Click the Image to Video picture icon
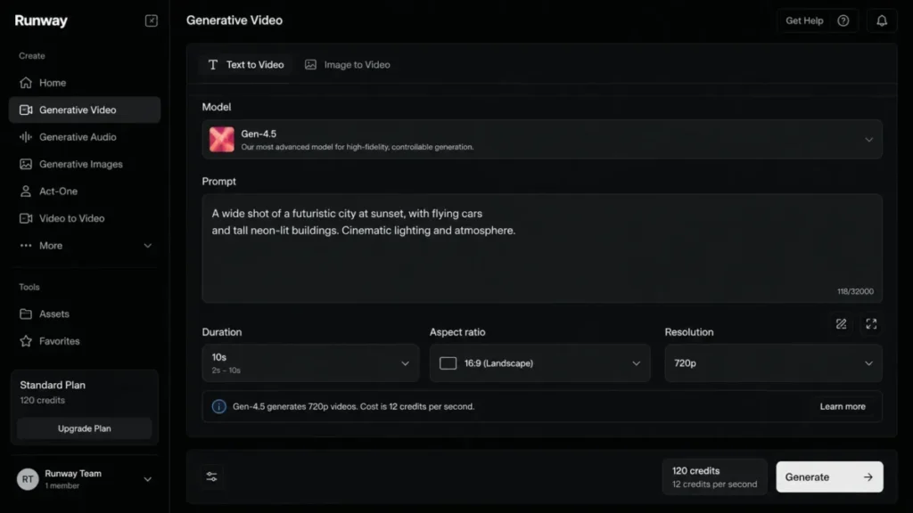Screen dimensions: 913x513 point(311,64)
